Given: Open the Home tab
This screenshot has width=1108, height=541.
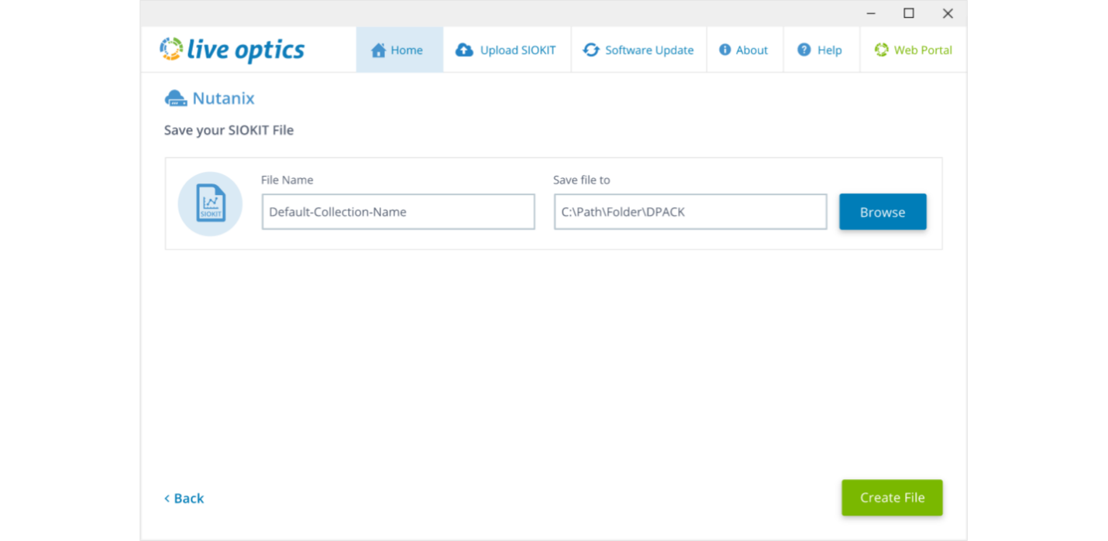Looking at the screenshot, I should coord(400,50).
